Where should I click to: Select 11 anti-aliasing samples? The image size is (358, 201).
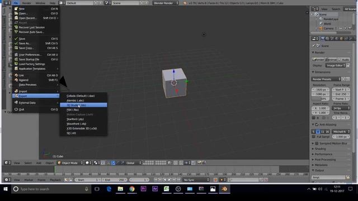pyautogui.click(x=322, y=132)
